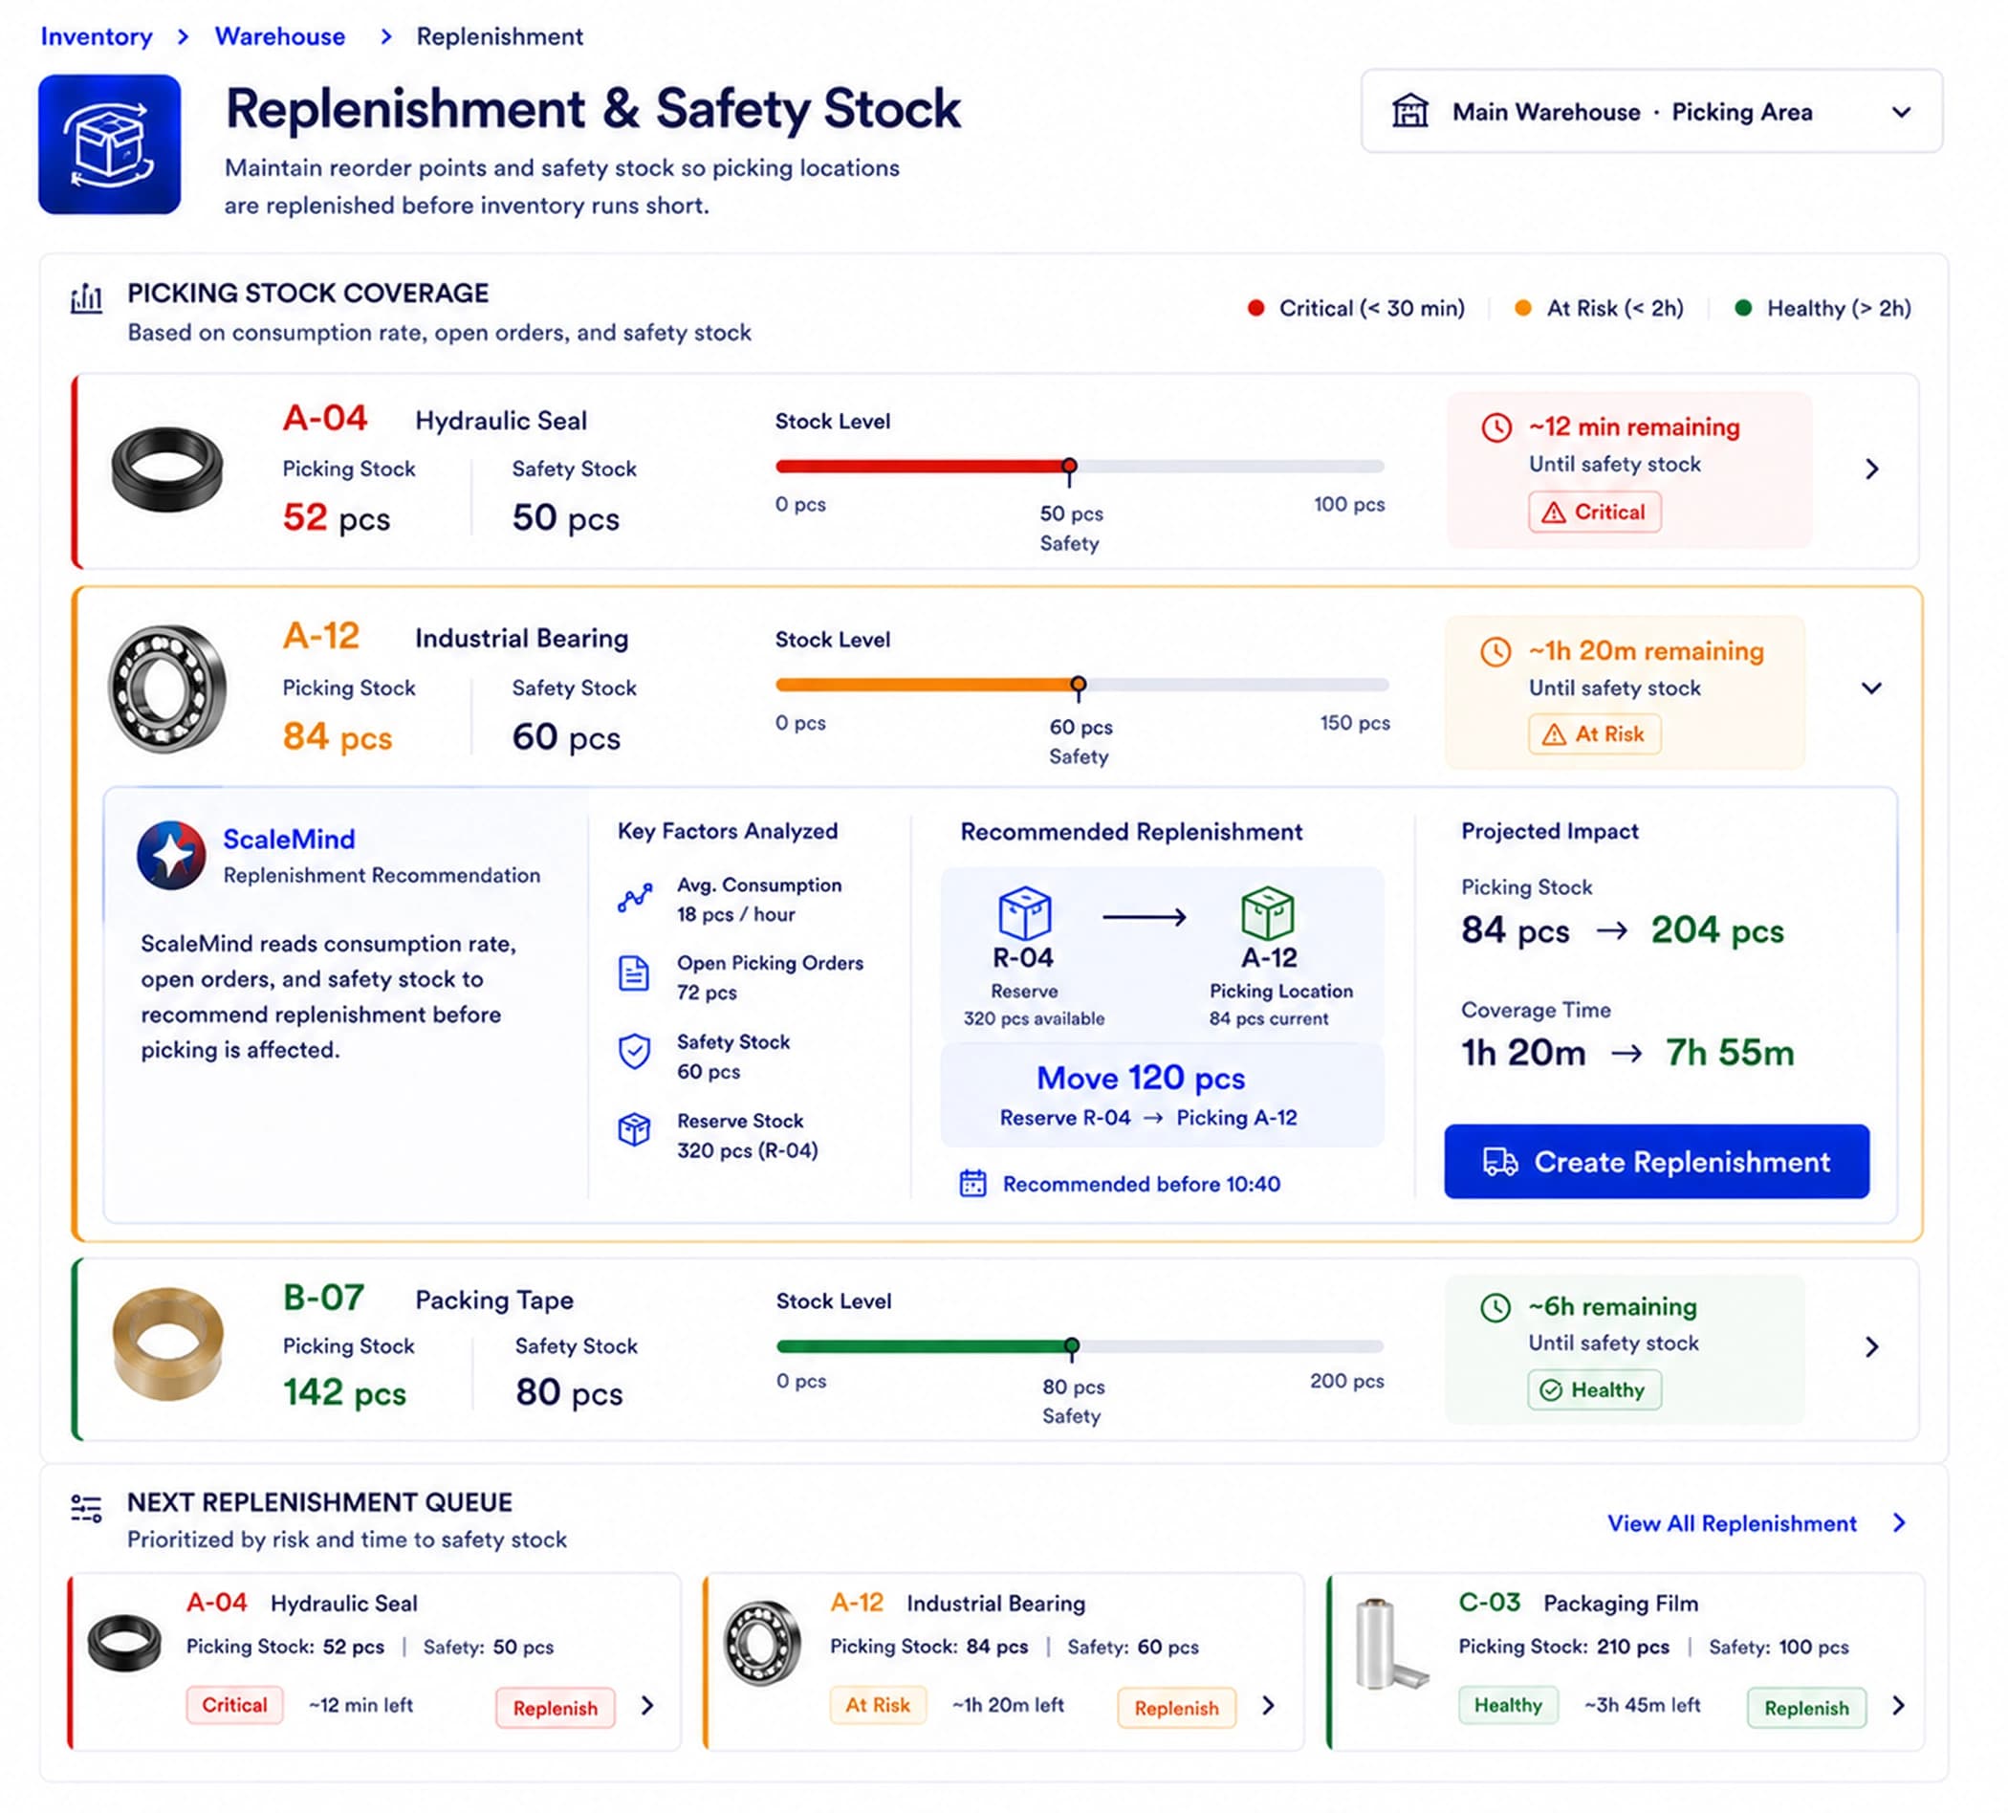Image resolution: width=2008 pixels, height=1813 pixels.
Task: Click the Safety Stock shield icon
Action: [x=635, y=1052]
